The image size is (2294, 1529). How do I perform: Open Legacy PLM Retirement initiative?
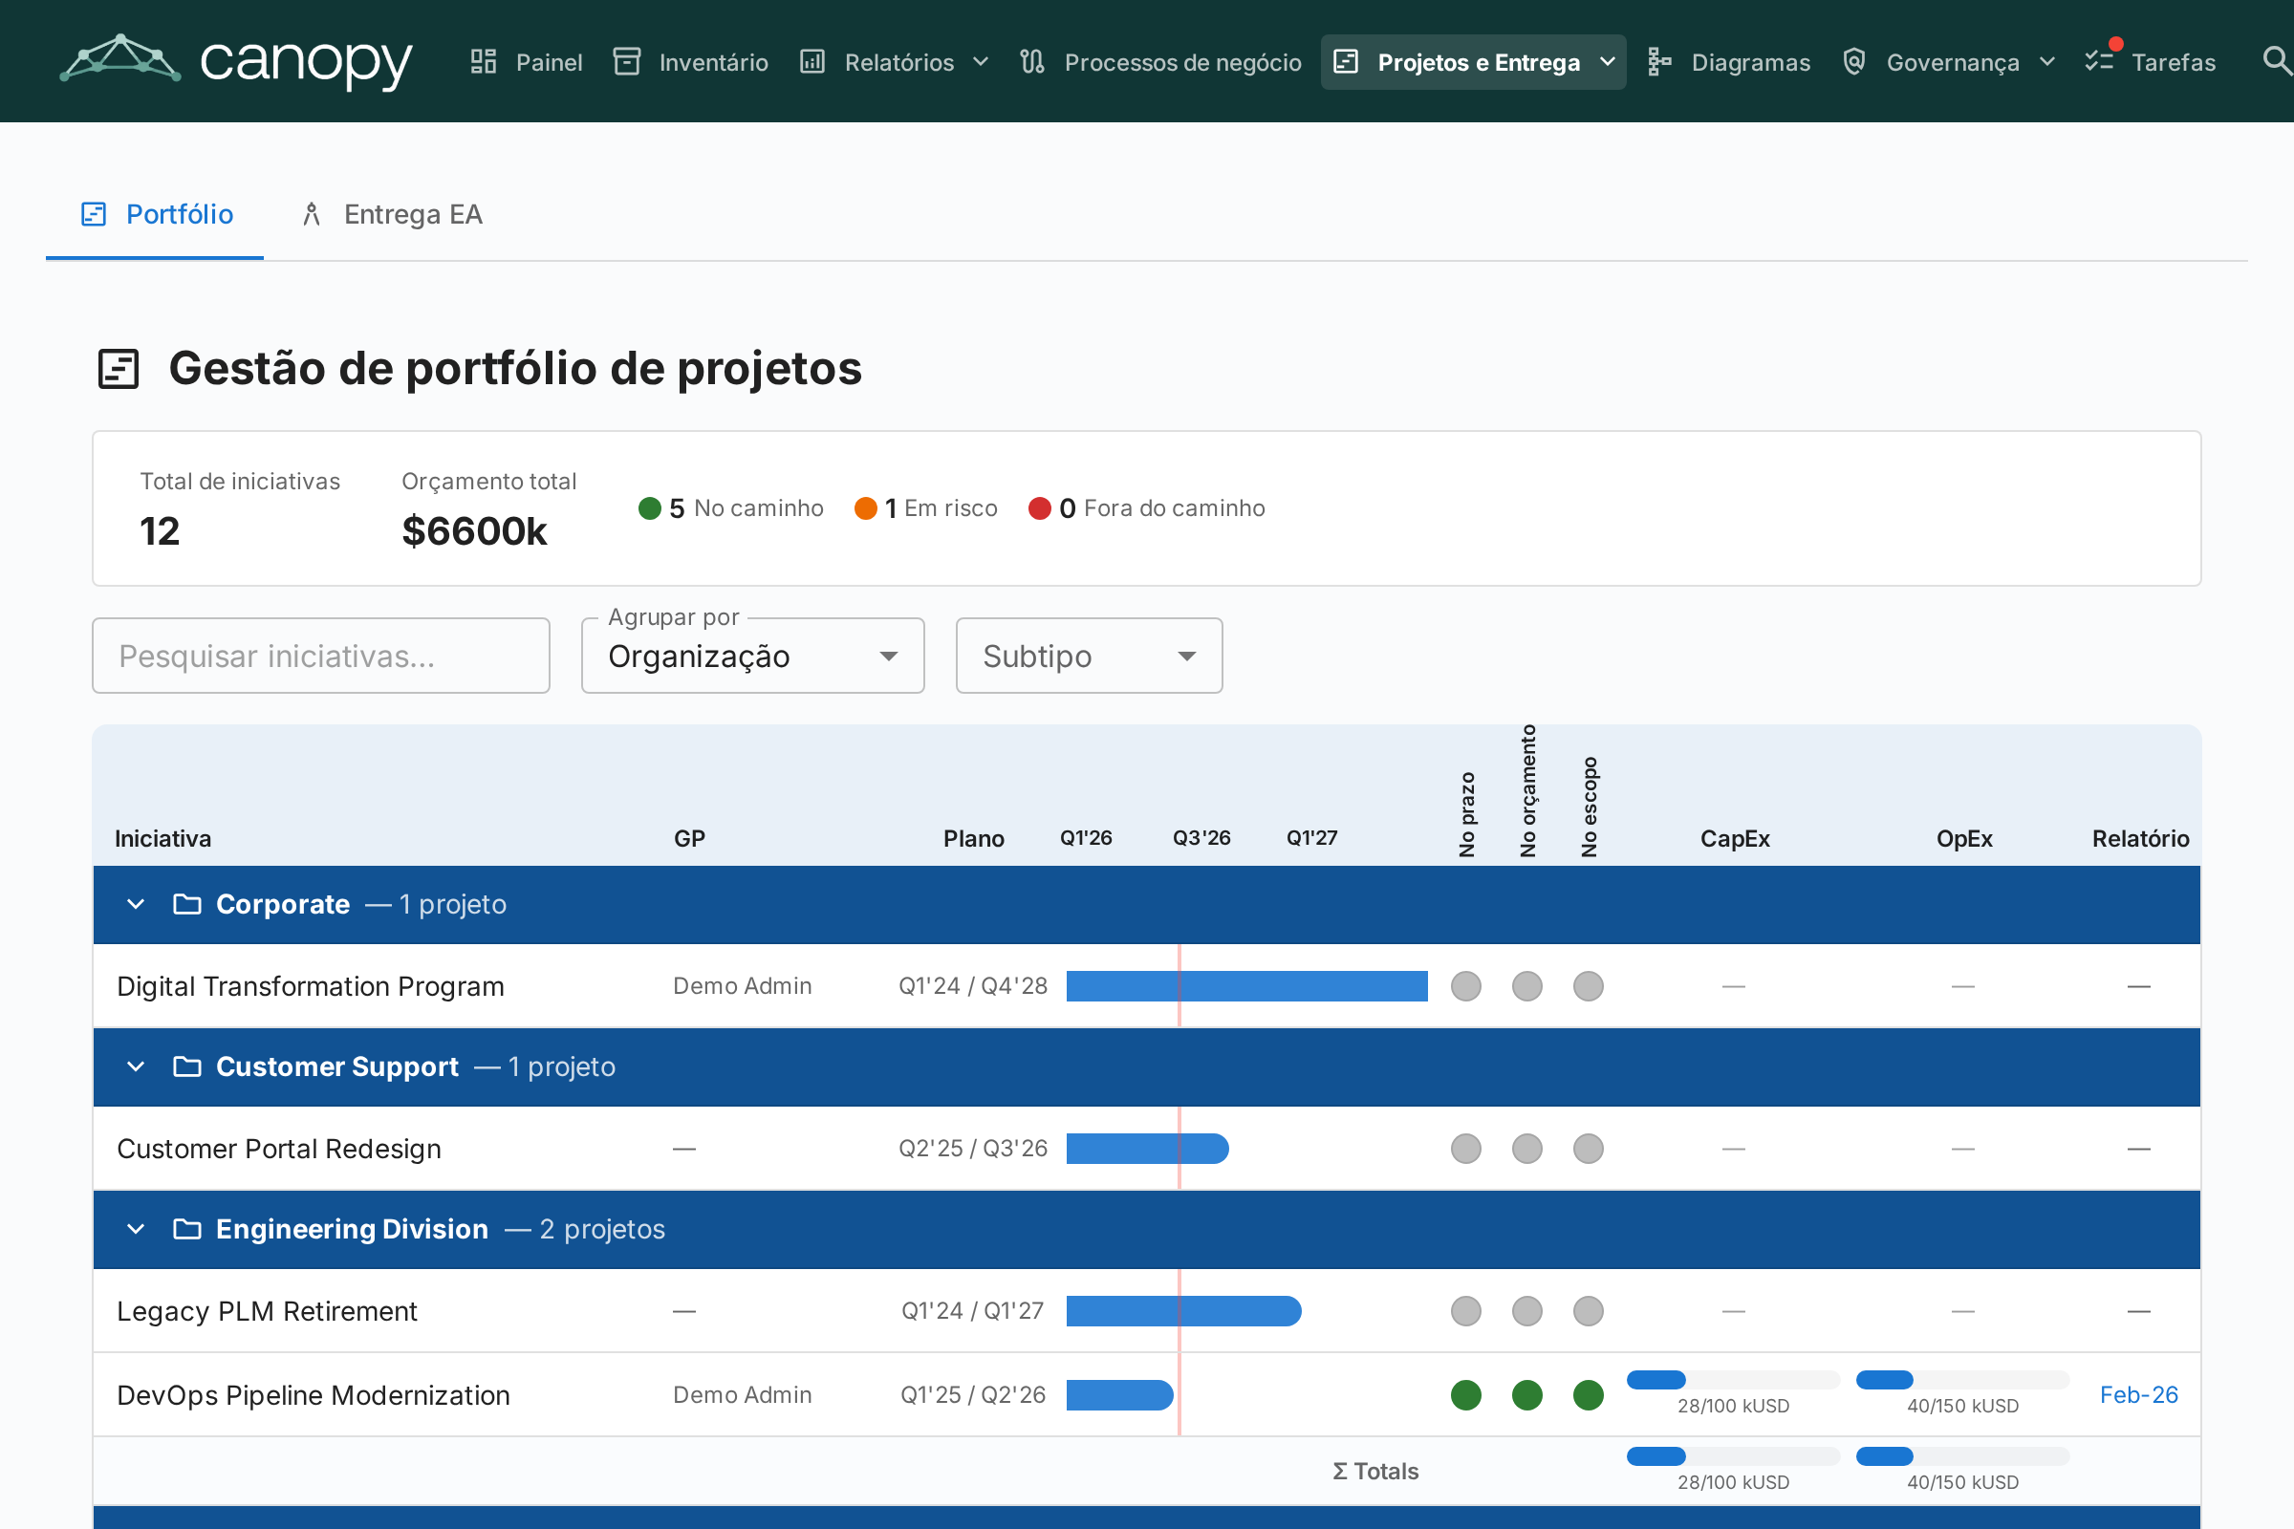(x=268, y=1310)
